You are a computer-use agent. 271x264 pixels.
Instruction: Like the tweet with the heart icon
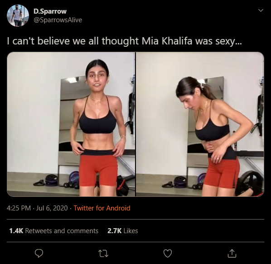168,254
